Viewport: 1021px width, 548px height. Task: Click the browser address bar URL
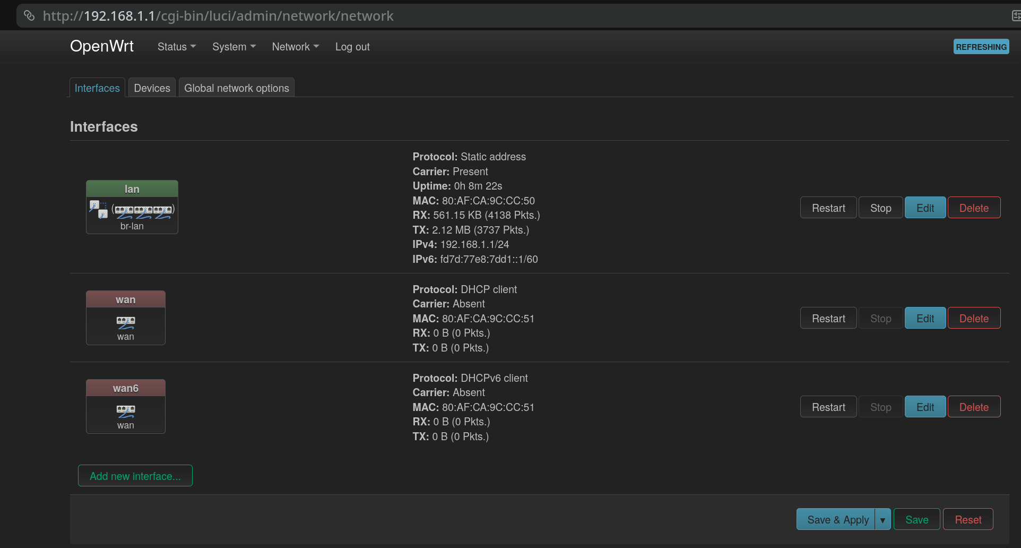pos(218,16)
